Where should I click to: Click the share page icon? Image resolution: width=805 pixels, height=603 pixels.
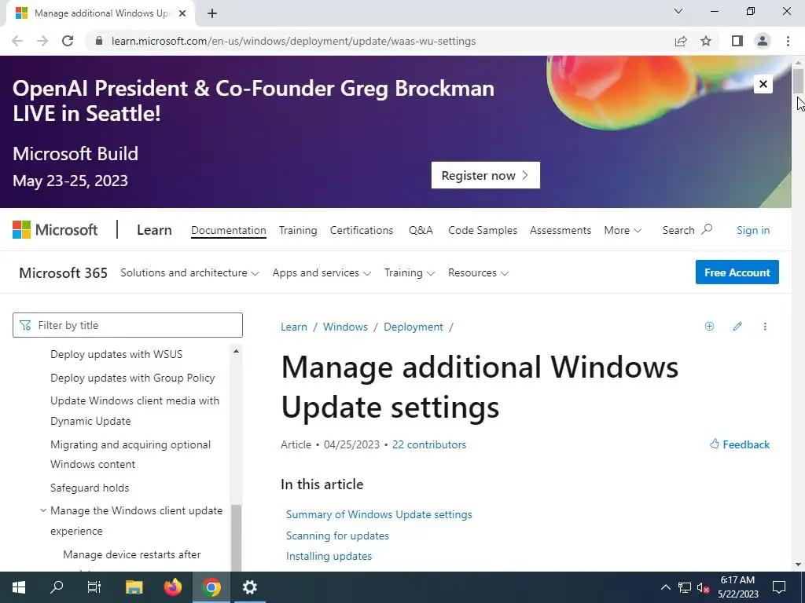(x=681, y=41)
